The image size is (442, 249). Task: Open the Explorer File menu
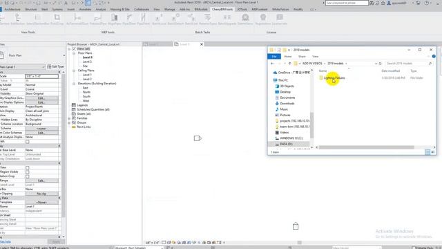pyautogui.click(x=274, y=57)
